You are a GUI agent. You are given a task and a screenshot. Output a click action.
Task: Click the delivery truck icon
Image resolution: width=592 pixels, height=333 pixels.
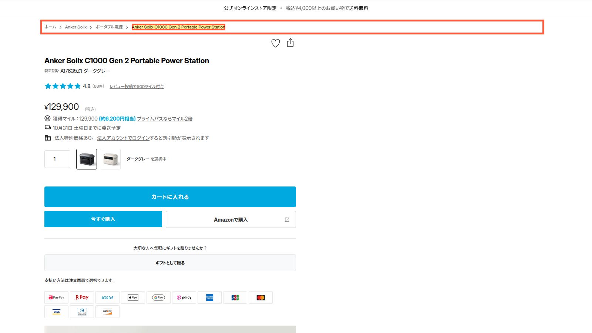48,127
